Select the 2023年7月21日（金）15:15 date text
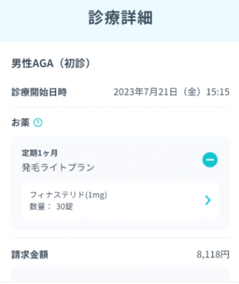This screenshot has height=284, width=239. (172, 92)
